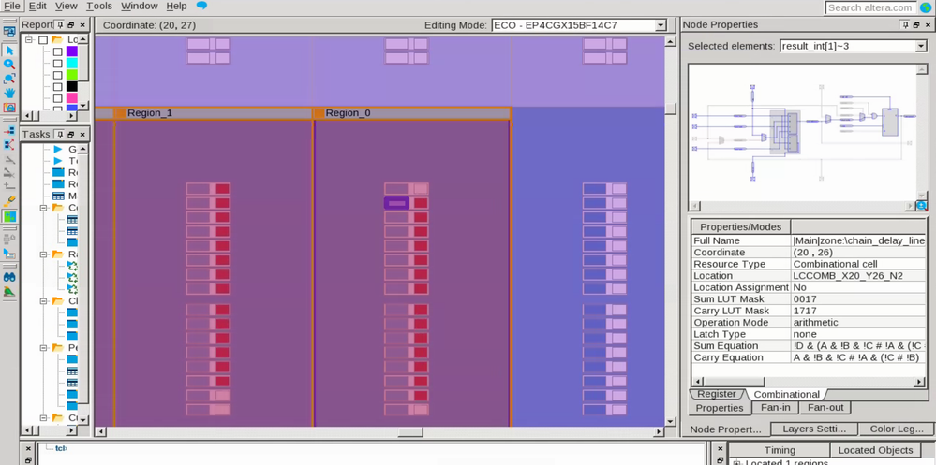Screen dimensions: 936x465
Task: Check the box beside the green swatch
Action: point(57,75)
